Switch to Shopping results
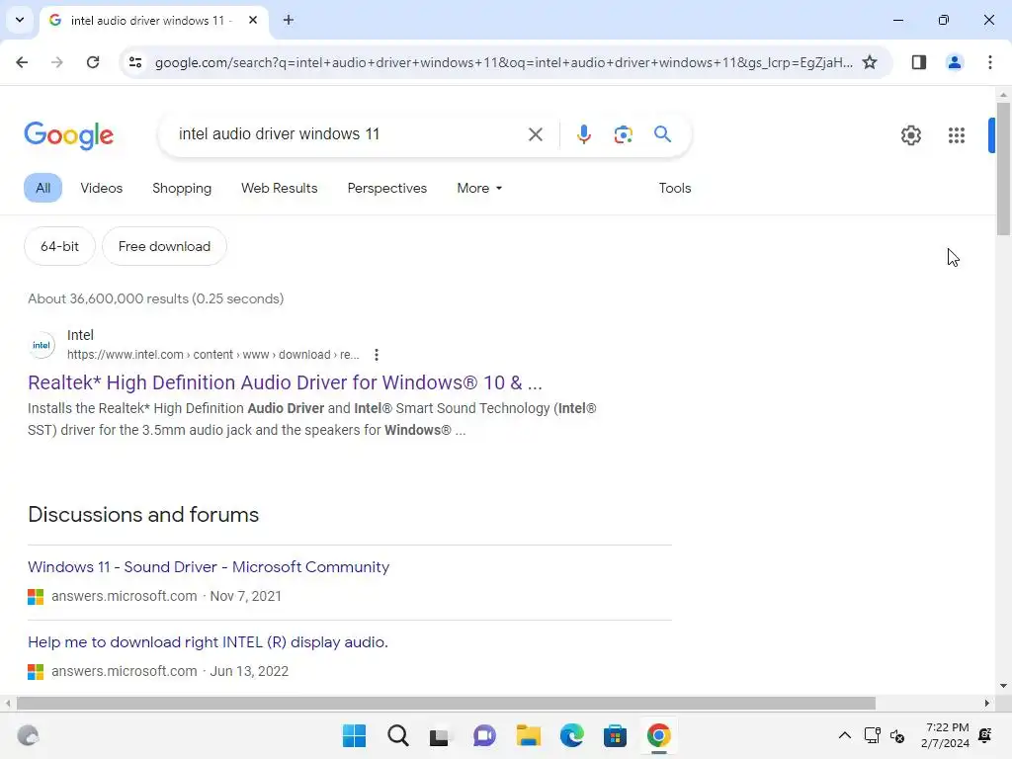The height and width of the screenshot is (759, 1012). [182, 188]
